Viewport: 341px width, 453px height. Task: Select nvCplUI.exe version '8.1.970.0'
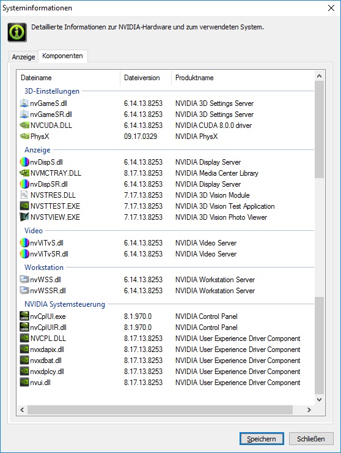[137, 316]
